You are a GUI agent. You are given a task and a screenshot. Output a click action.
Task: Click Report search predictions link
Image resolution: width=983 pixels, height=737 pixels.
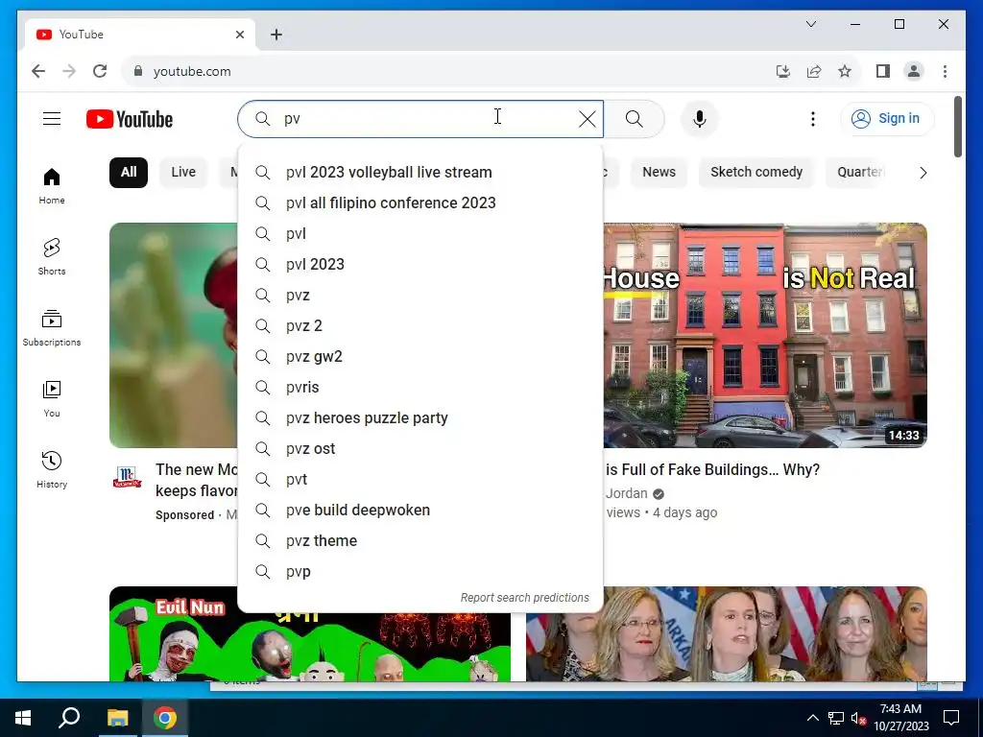tap(525, 598)
